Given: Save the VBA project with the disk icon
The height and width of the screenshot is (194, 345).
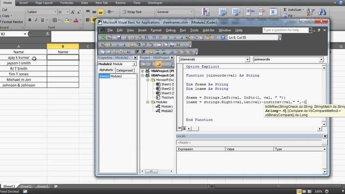Looking at the screenshot, I should [x=119, y=37].
